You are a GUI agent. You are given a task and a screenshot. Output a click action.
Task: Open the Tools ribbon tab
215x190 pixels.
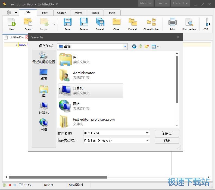[95, 13]
